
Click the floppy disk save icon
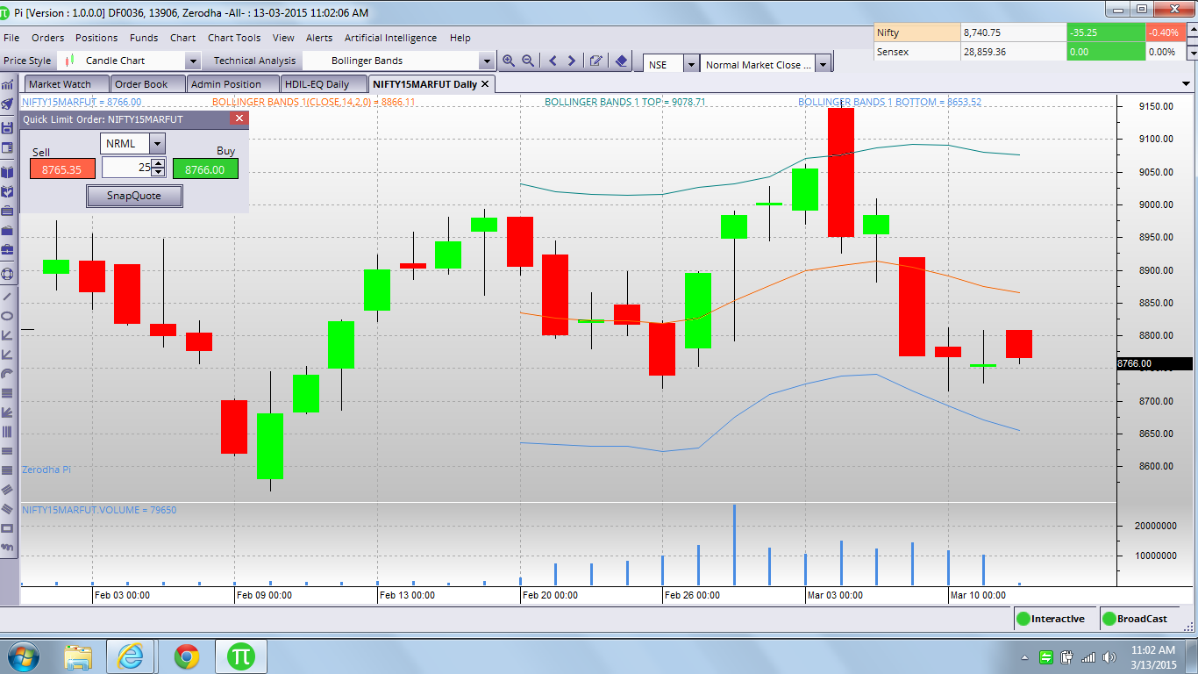click(x=8, y=128)
